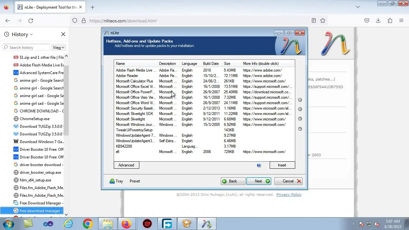Click the Insert button

pyautogui.click(x=282, y=165)
